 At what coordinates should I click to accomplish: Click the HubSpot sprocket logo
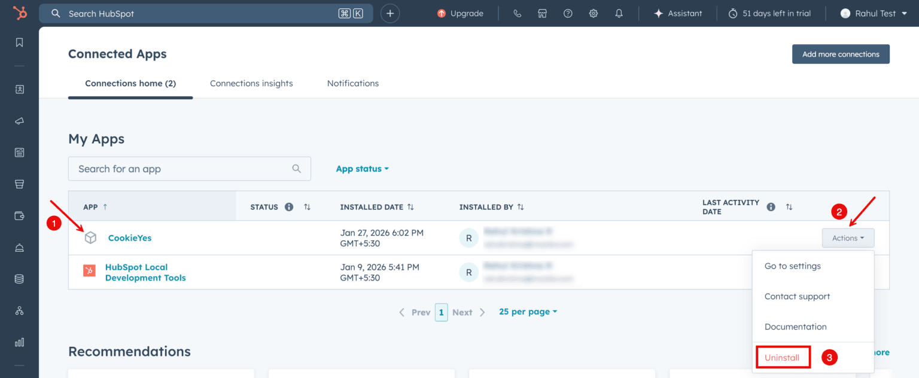tap(19, 13)
